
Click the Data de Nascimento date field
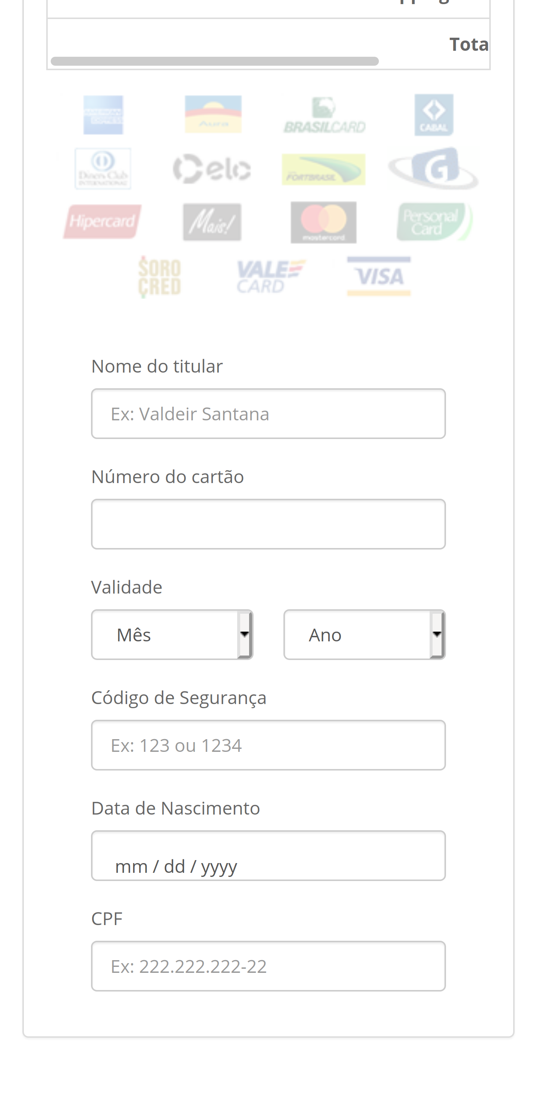[x=268, y=856]
